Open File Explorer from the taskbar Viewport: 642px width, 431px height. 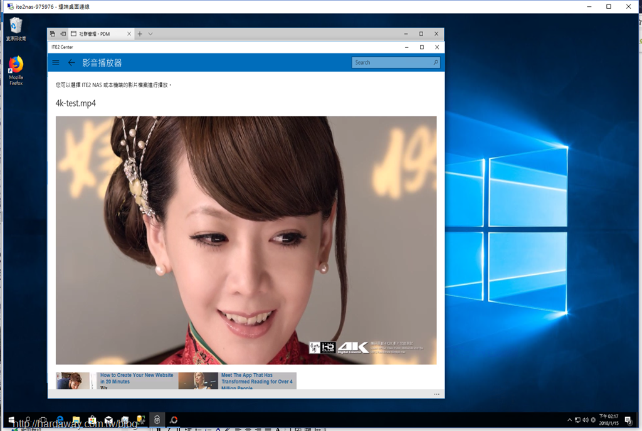coord(76,420)
